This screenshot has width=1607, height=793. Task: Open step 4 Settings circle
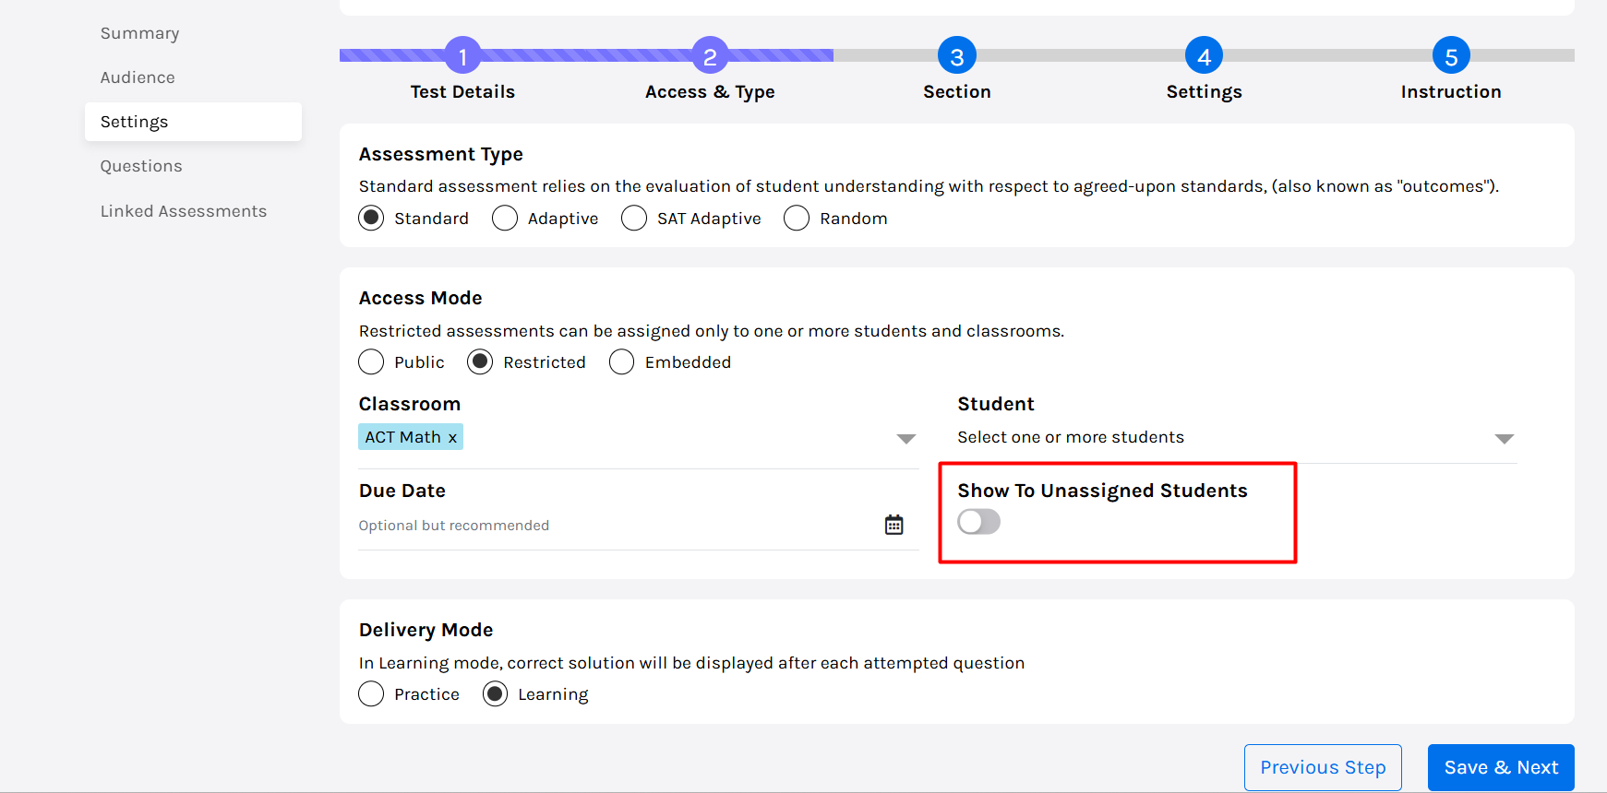pyautogui.click(x=1204, y=56)
